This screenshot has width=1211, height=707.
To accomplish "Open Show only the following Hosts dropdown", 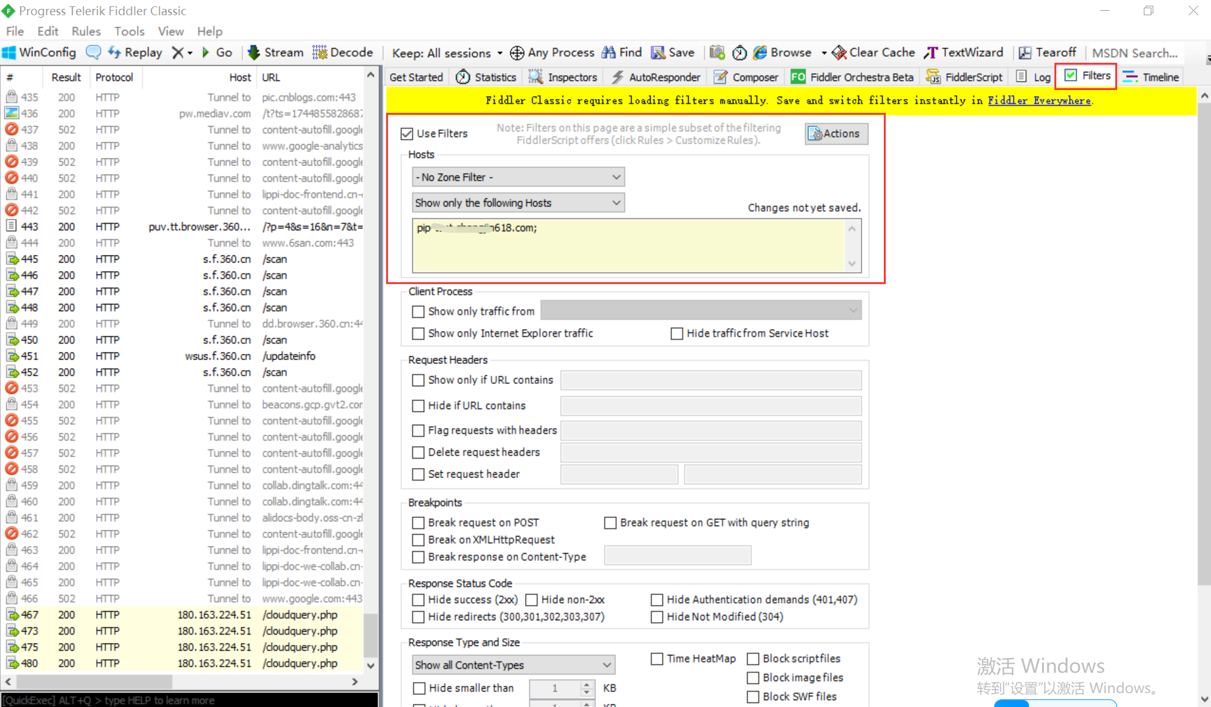I will [518, 203].
